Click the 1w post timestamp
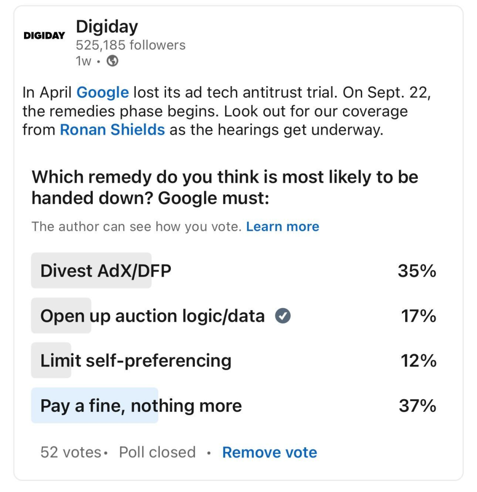 pyautogui.click(x=83, y=61)
